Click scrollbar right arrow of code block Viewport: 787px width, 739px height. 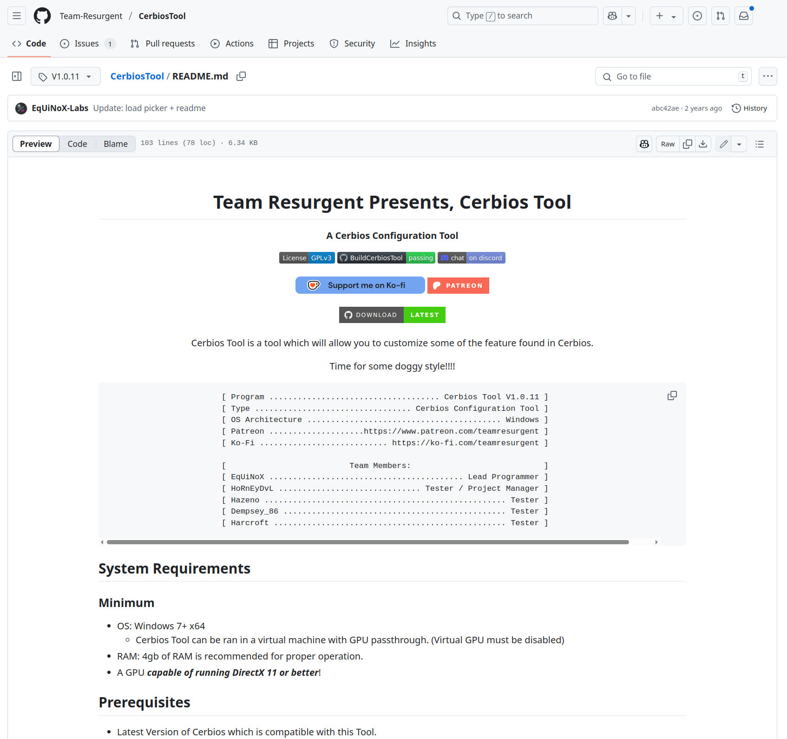(x=656, y=542)
